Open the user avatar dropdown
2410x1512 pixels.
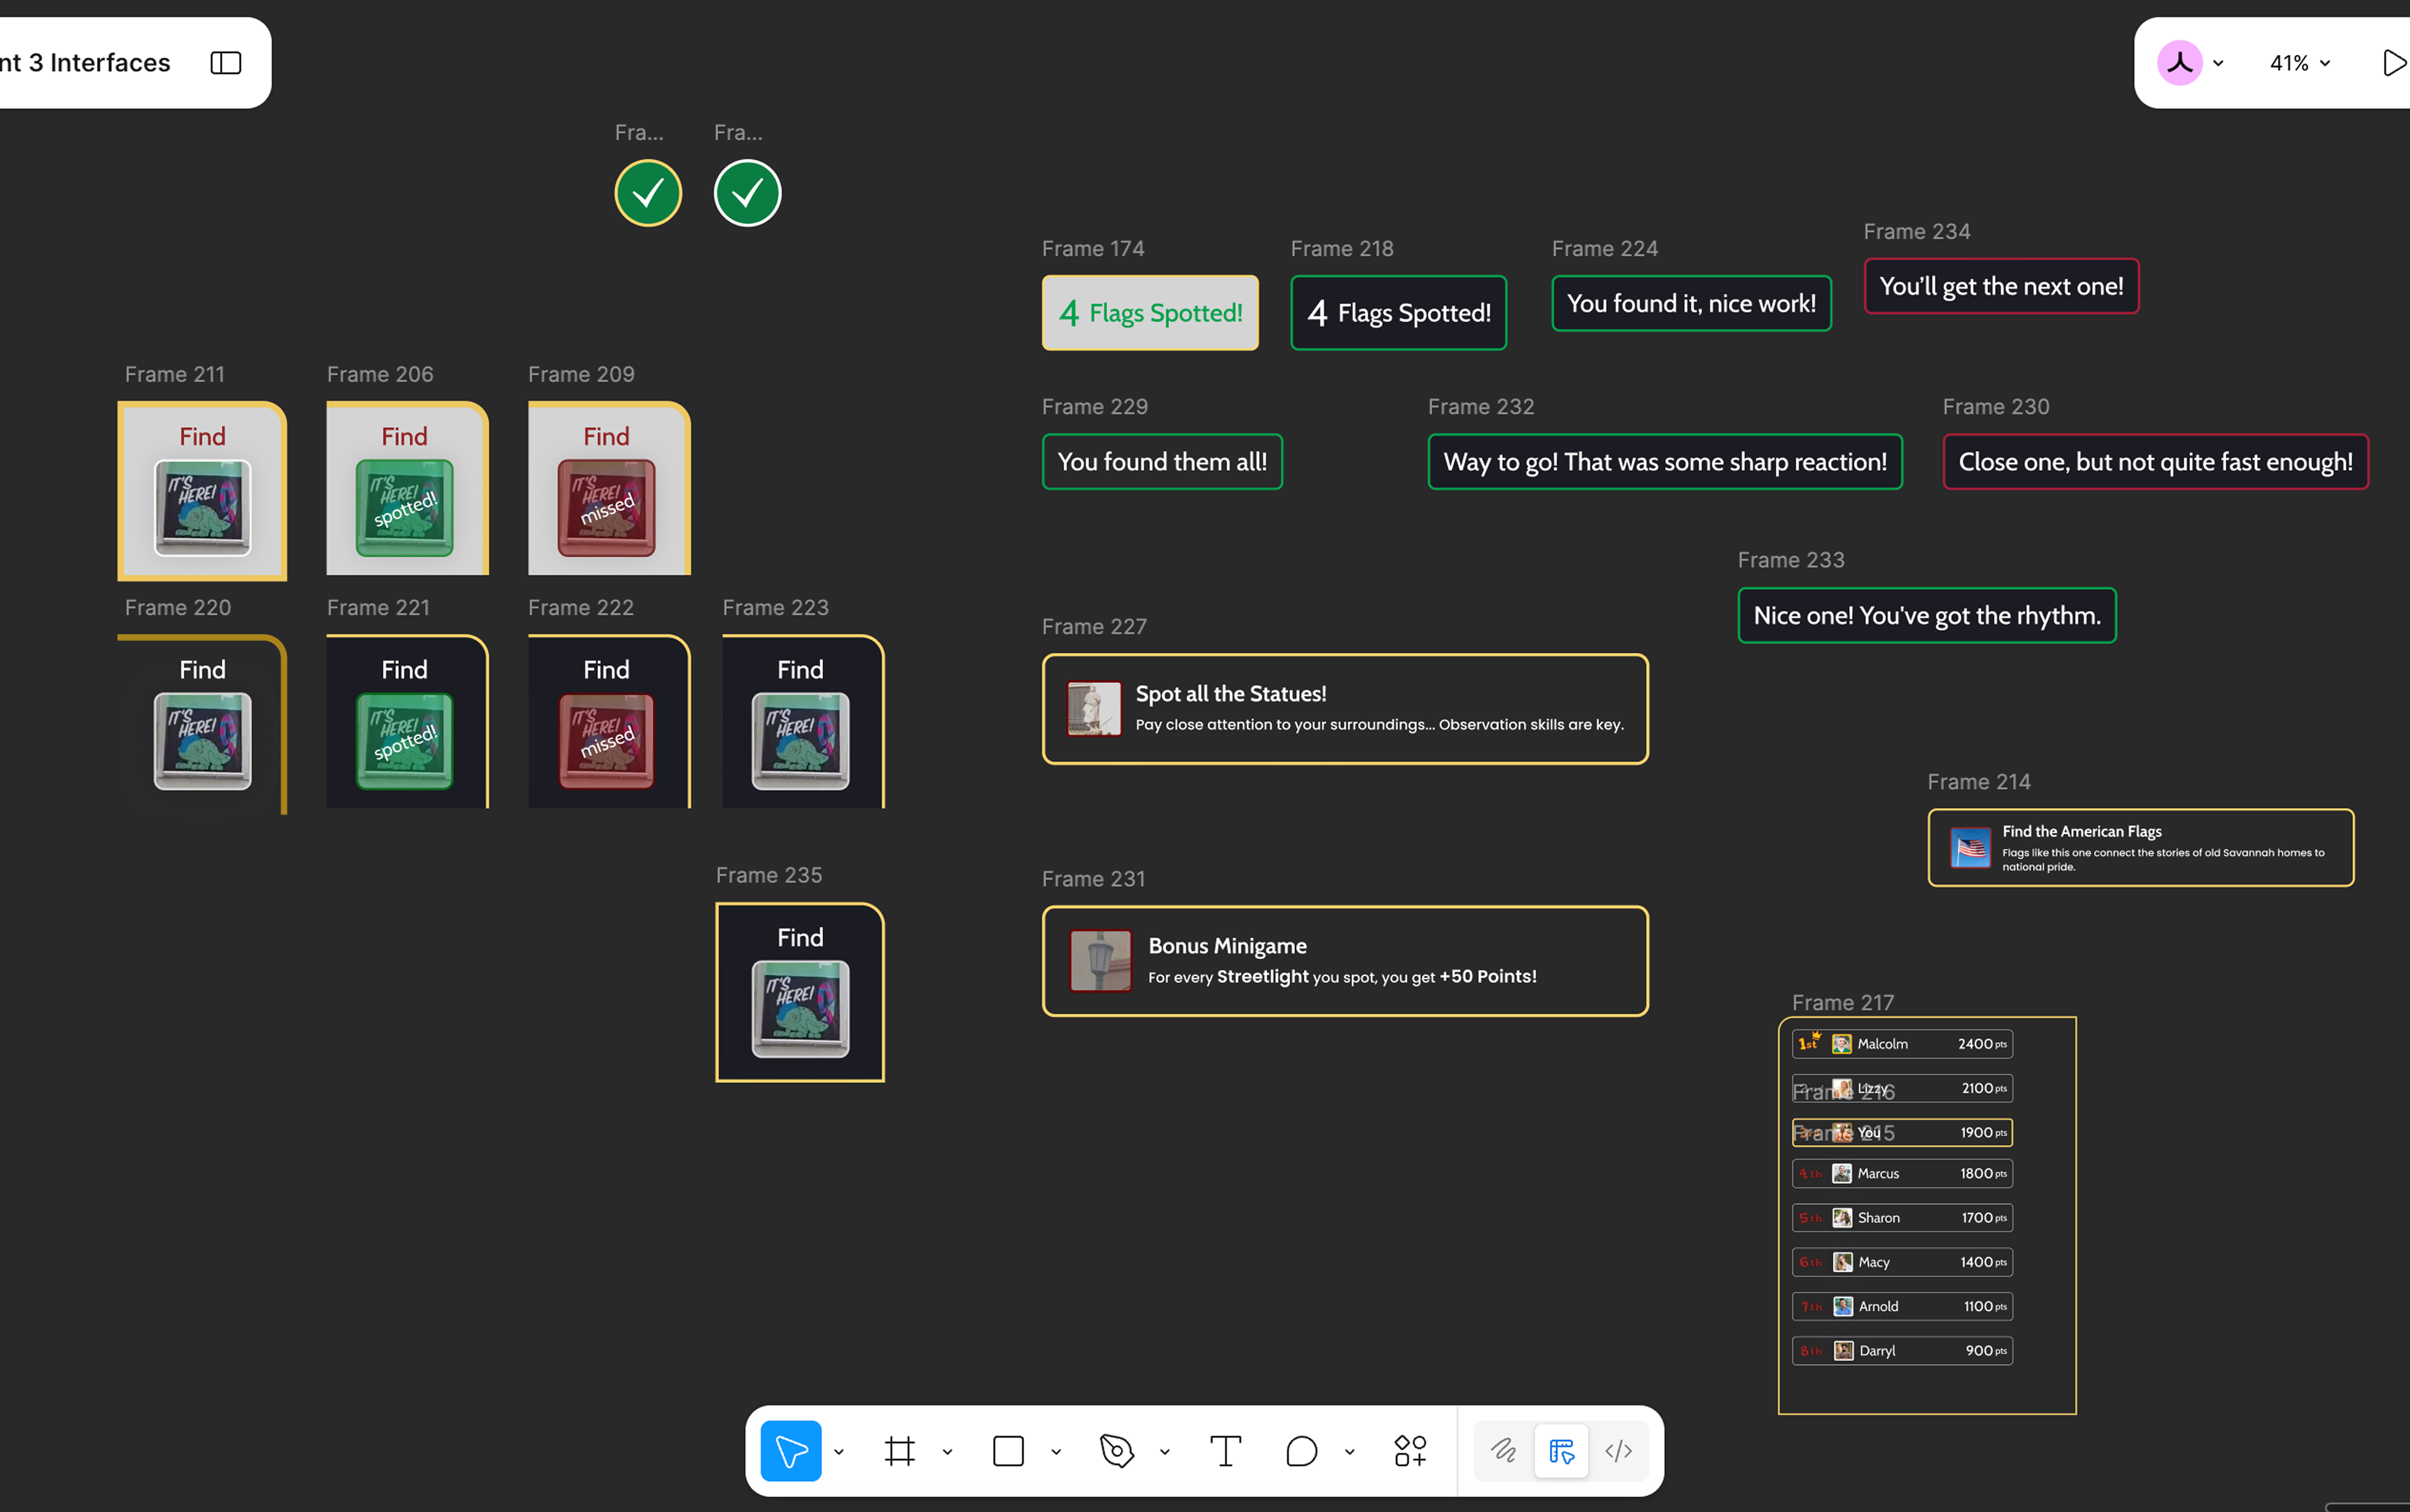[2191, 63]
